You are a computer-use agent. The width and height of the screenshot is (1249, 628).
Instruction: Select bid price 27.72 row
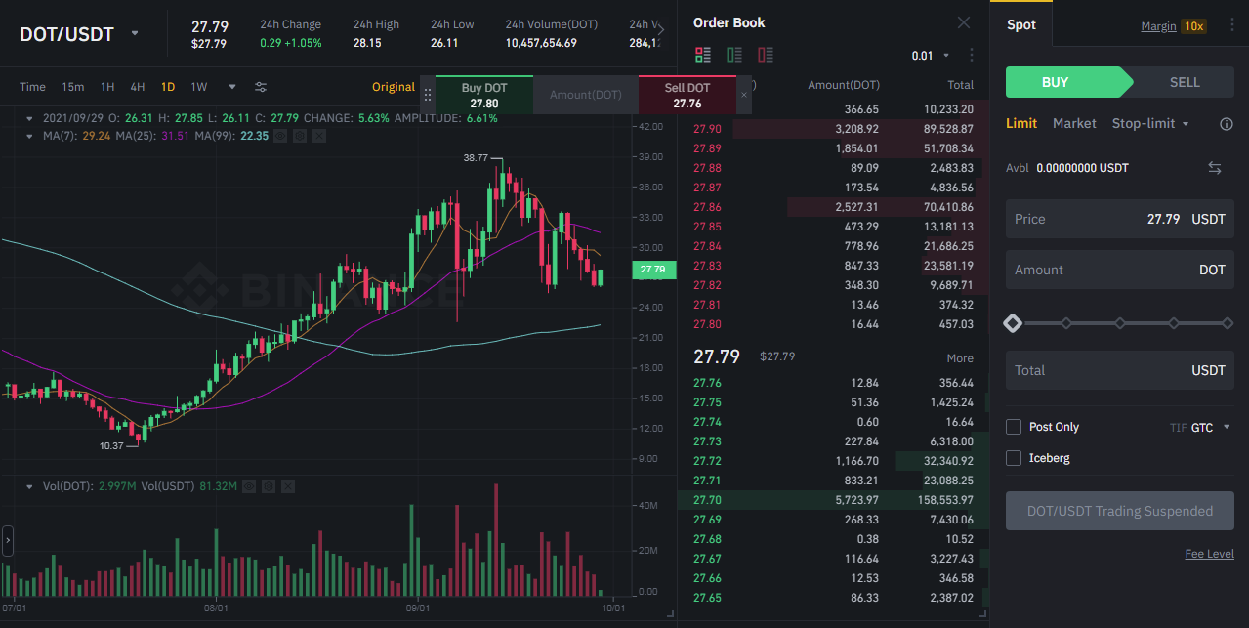pos(833,461)
